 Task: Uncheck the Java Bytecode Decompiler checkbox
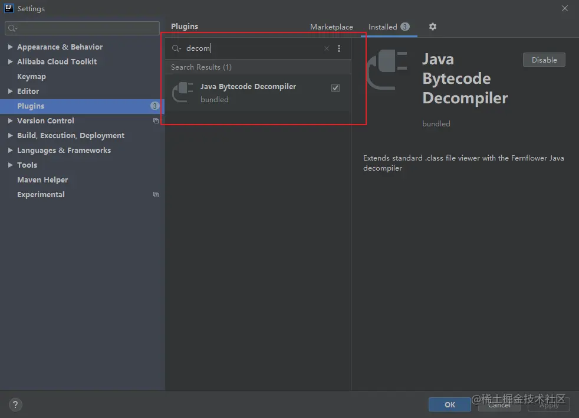coord(335,88)
